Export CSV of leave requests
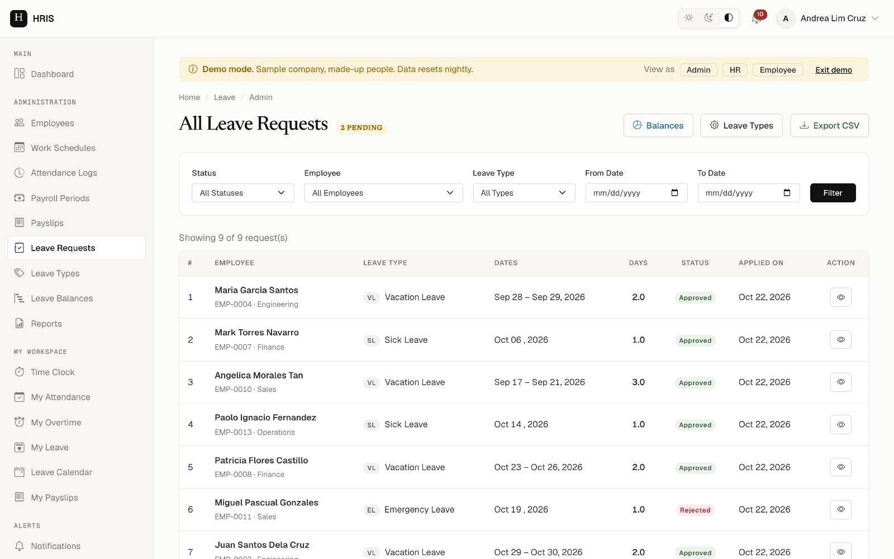The width and height of the screenshot is (894, 559). [x=830, y=125]
